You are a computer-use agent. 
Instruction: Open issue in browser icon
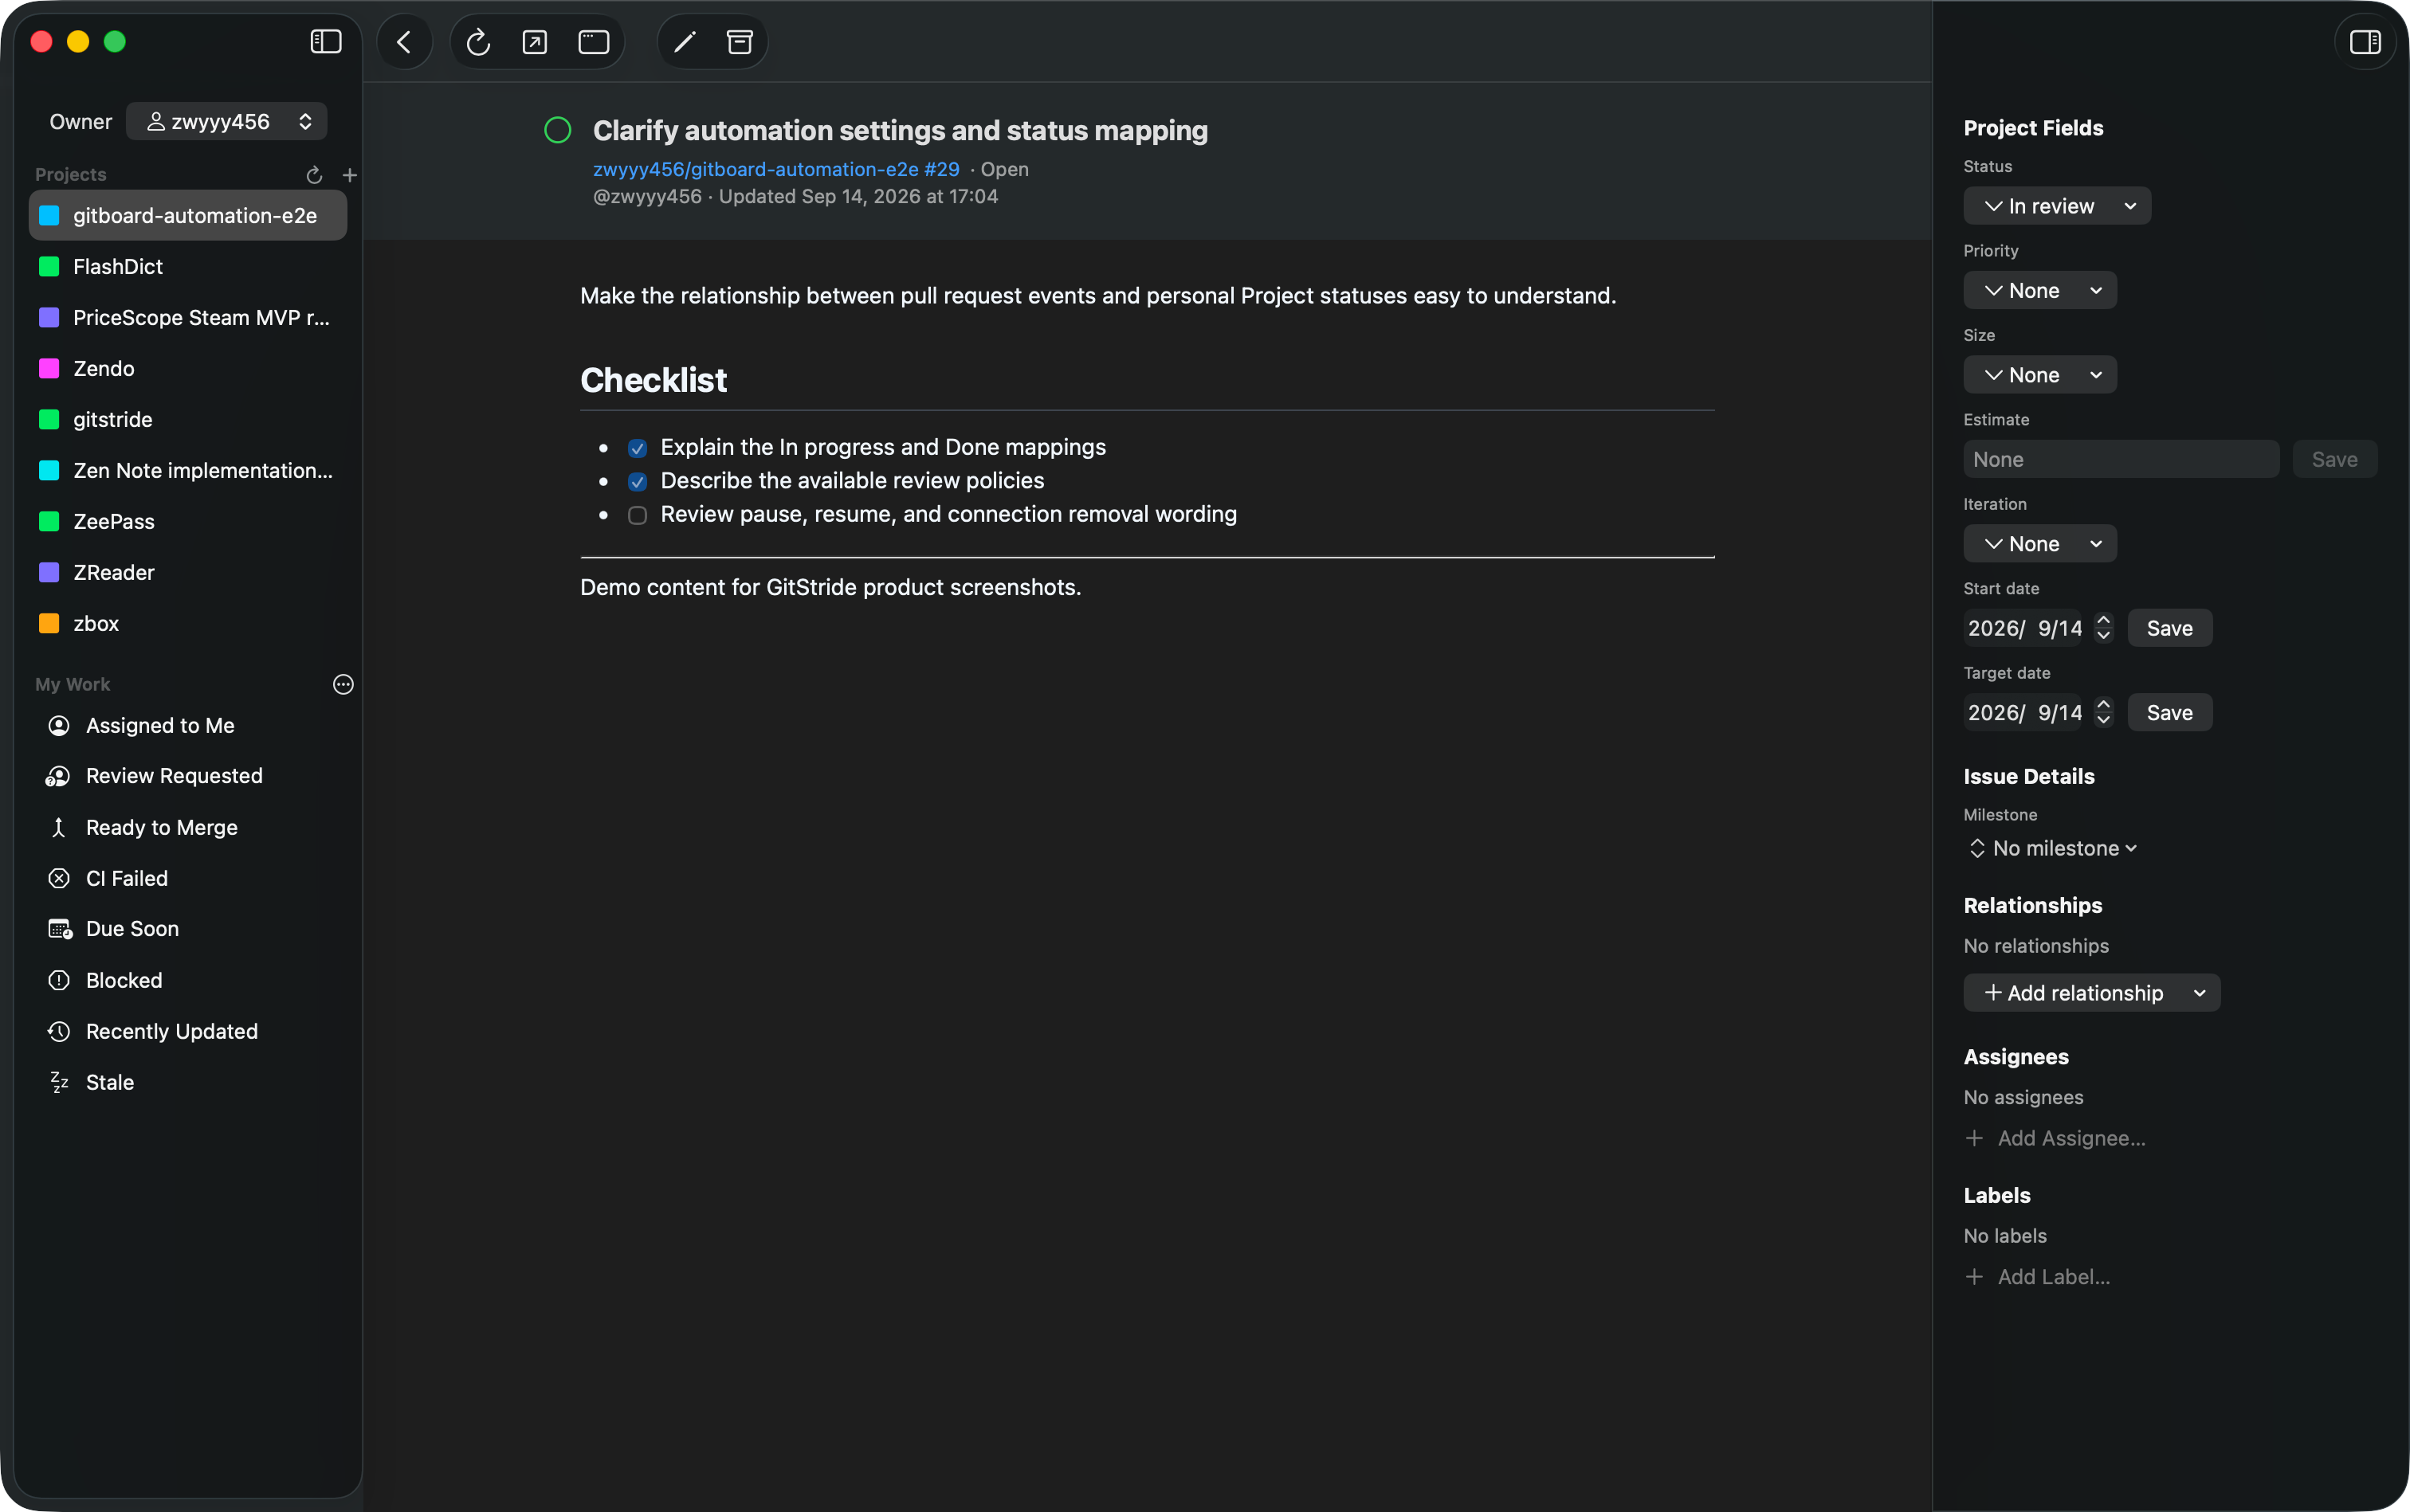536,42
